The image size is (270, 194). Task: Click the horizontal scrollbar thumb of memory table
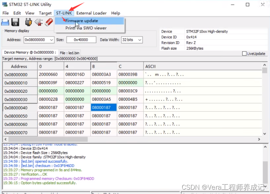[48, 139]
